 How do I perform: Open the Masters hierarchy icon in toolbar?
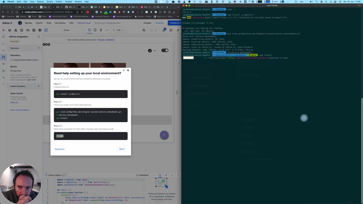coord(16,30)
